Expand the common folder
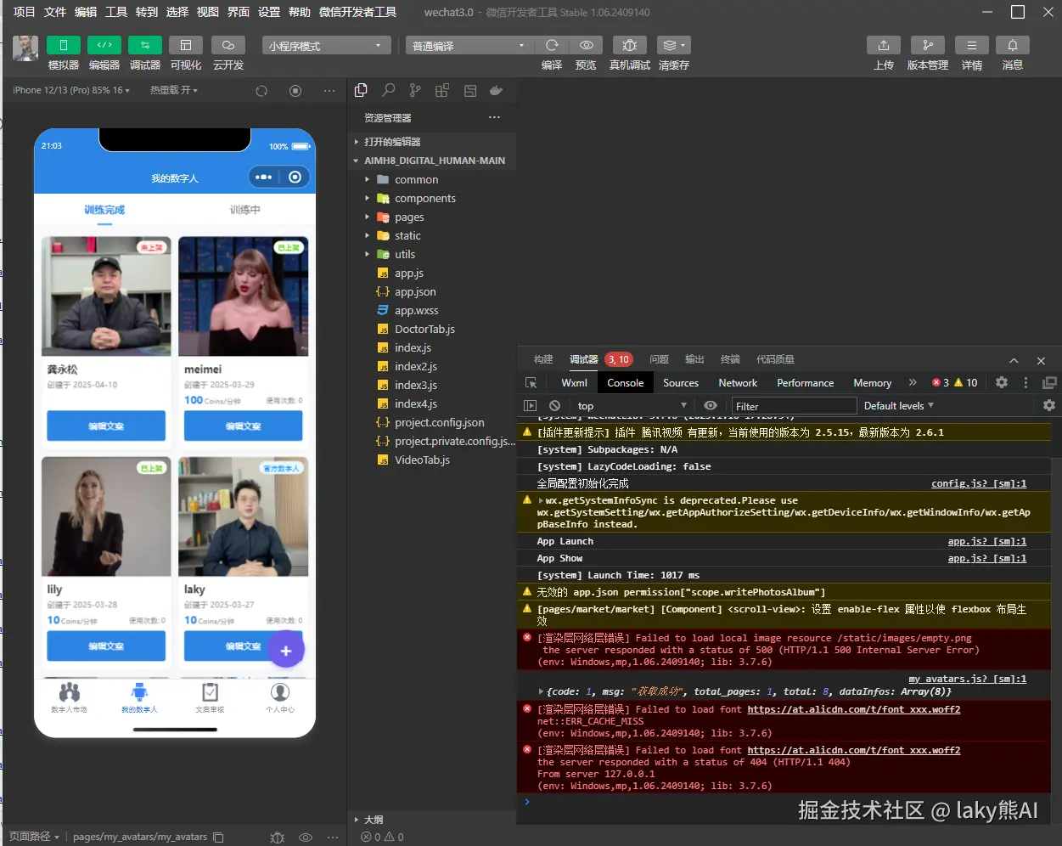Image resolution: width=1062 pixels, height=846 pixels. 432,179
